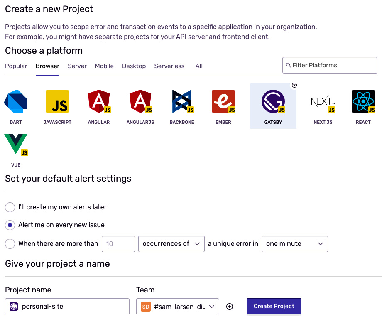382x319 pixels.
Task: Select "I'll create my own alerts later"
Action: click(x=10, y=207)
